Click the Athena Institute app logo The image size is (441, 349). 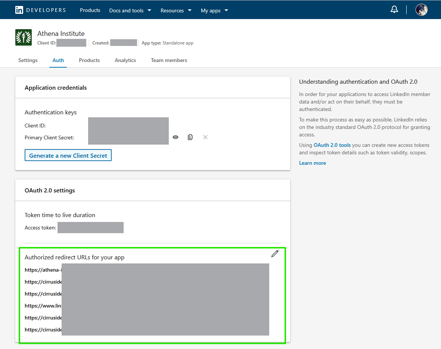(23, 37)
